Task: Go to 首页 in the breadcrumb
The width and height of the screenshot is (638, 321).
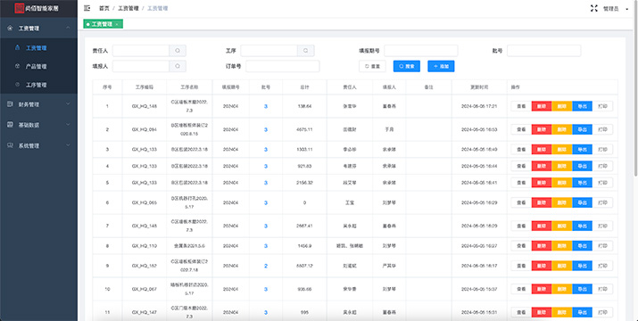Action: 104,8
